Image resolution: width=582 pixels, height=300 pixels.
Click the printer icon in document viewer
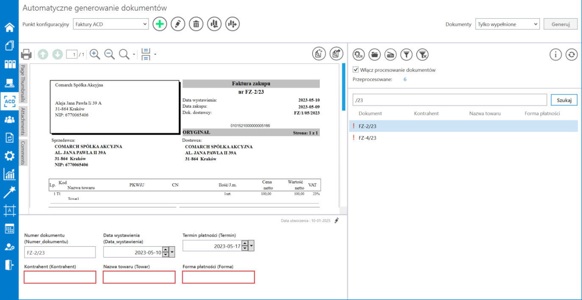pyautogui.click(x=26, y=54)
